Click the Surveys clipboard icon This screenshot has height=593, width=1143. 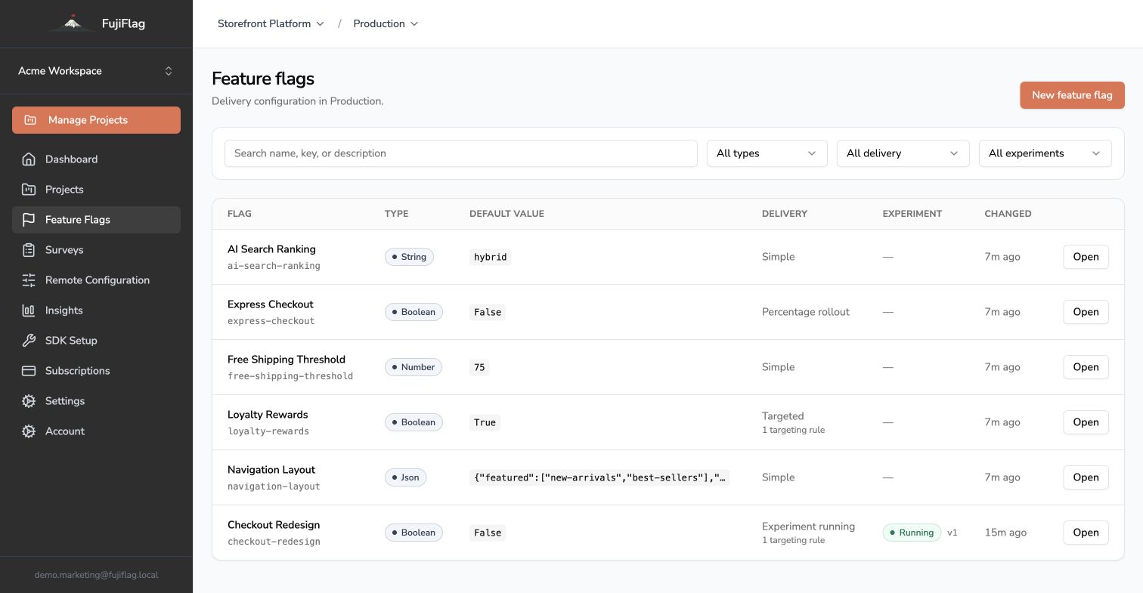(29, 250)
